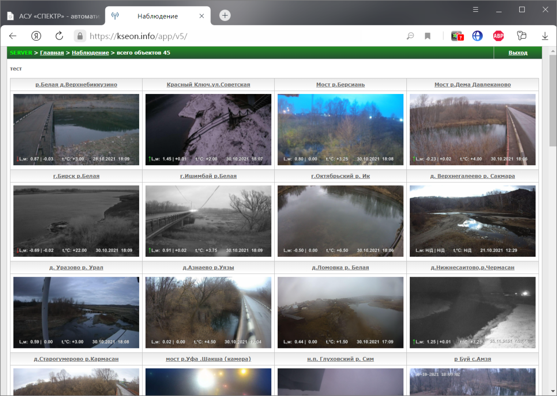This screenshot has height=396, width=557.
Task: Click the Выход logout link
Action: [518, 52]
